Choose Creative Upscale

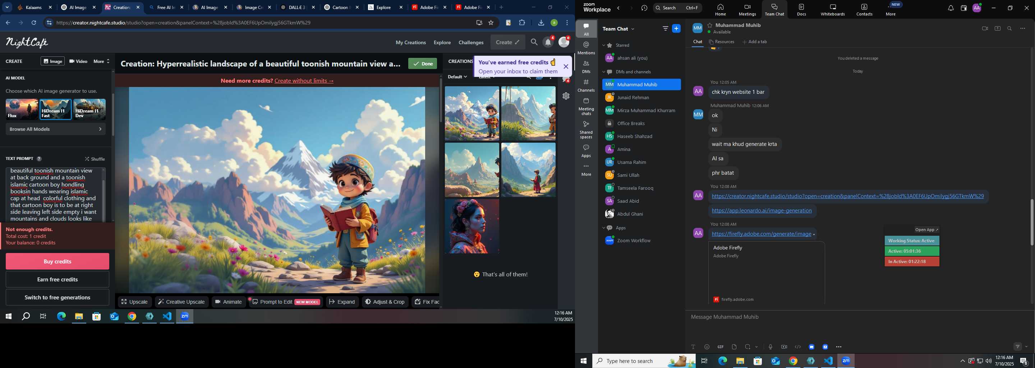click(x=181, y=302)
